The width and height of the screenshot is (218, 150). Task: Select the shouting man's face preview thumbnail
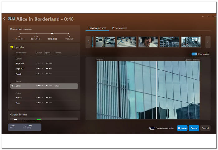(148, 42)
